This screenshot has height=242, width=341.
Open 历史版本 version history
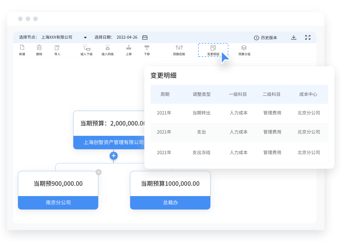point(266,38)
